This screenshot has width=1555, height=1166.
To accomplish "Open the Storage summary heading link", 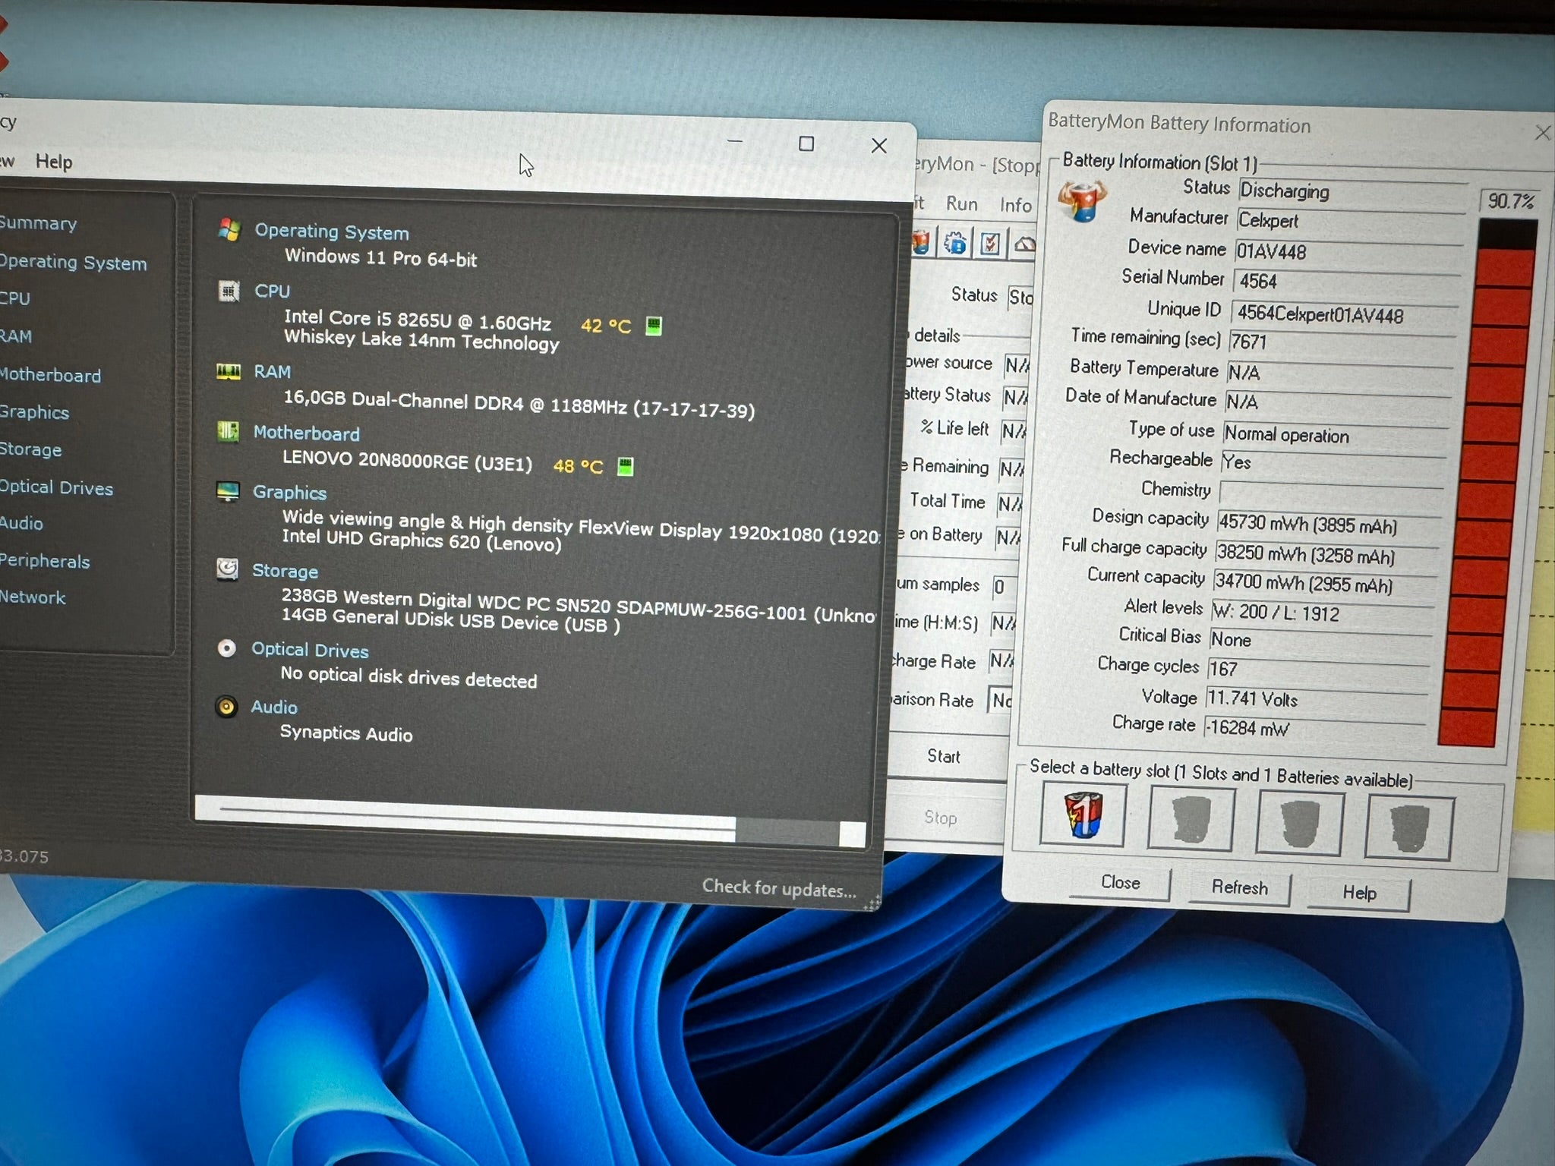I will [x=285, y=571].
